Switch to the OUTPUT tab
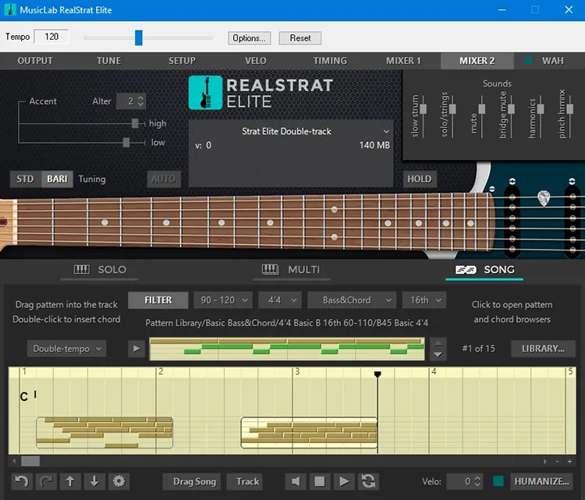585x500 pixels. tap(35, 60)
